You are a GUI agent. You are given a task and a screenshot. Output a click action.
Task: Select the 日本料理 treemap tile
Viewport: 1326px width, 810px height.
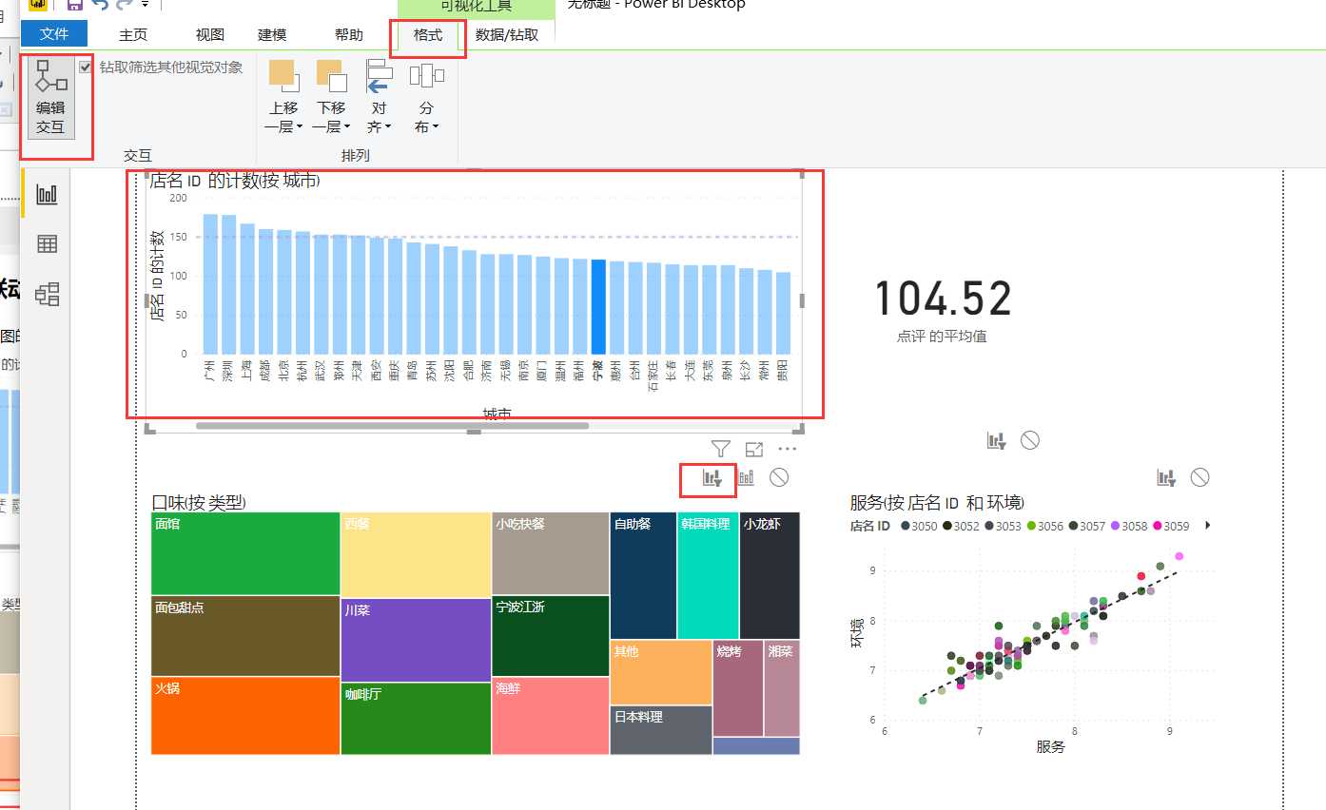pos(661,730)
